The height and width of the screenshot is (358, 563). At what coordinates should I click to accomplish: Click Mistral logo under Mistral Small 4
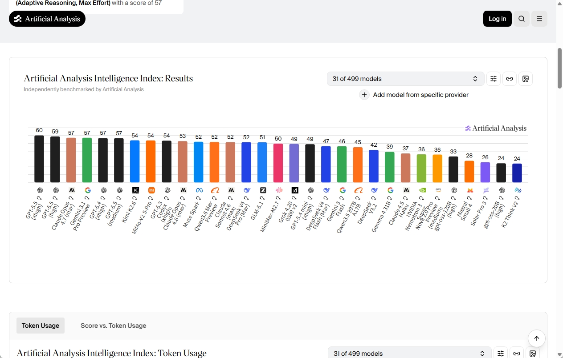(470, 190)
